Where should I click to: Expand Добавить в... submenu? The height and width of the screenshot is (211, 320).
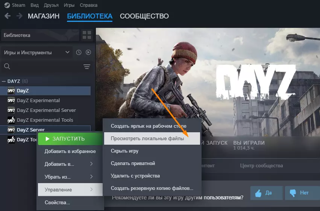[x=70, y=164]
